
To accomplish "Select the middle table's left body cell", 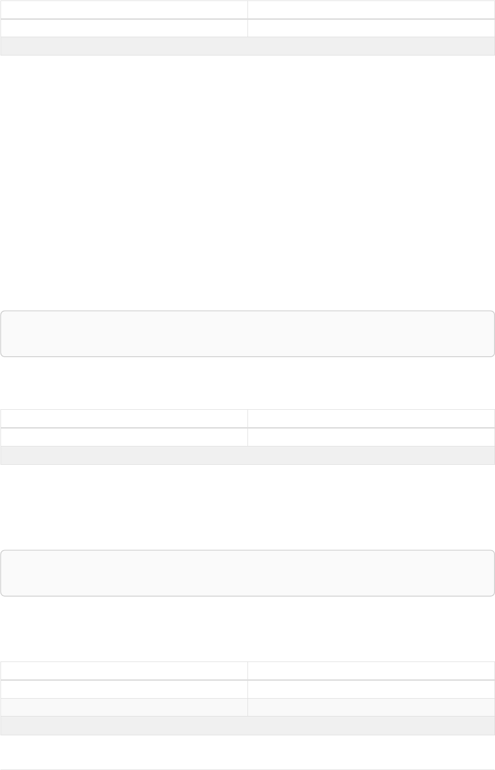I will (x=124, y=437).
